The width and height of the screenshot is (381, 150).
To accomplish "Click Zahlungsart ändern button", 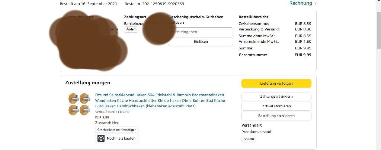I will 276,97.
